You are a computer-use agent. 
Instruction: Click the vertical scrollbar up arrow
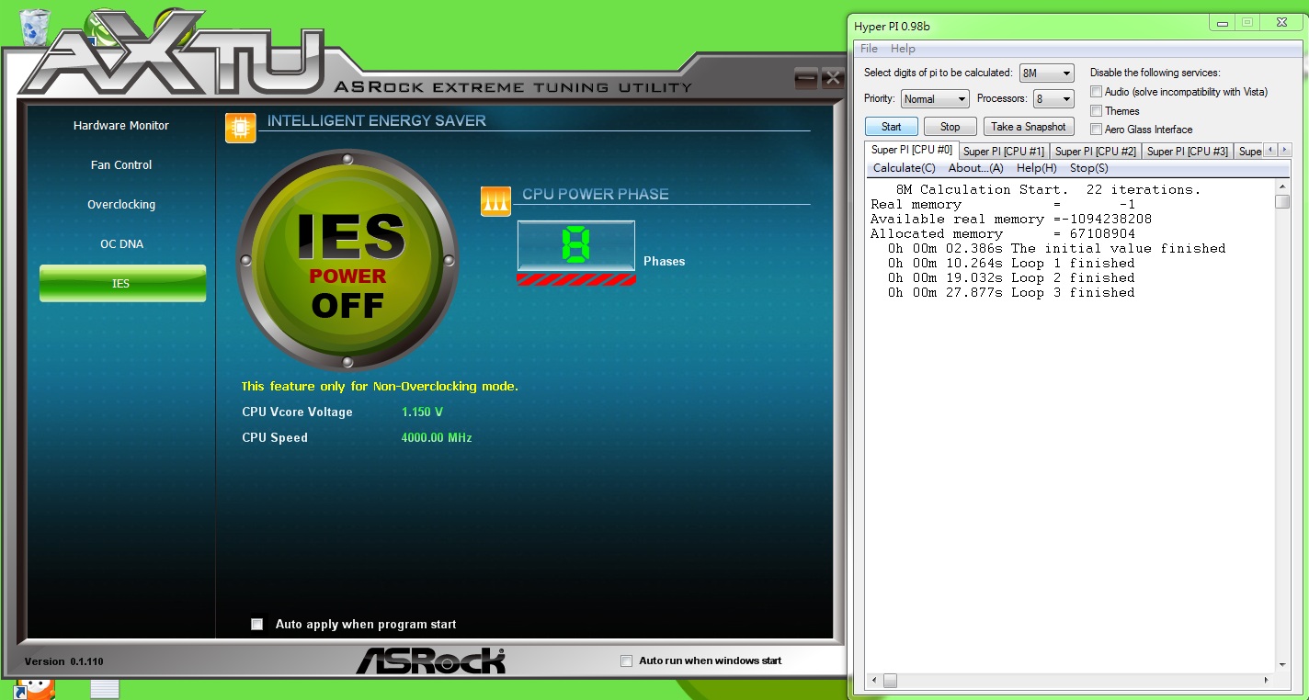(x=1282, y=186)
